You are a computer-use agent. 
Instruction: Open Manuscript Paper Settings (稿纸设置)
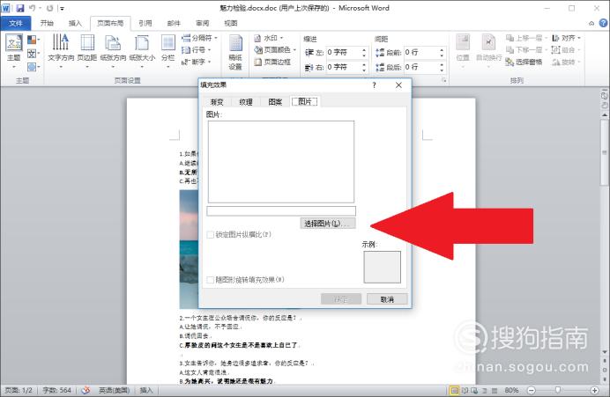235,53
